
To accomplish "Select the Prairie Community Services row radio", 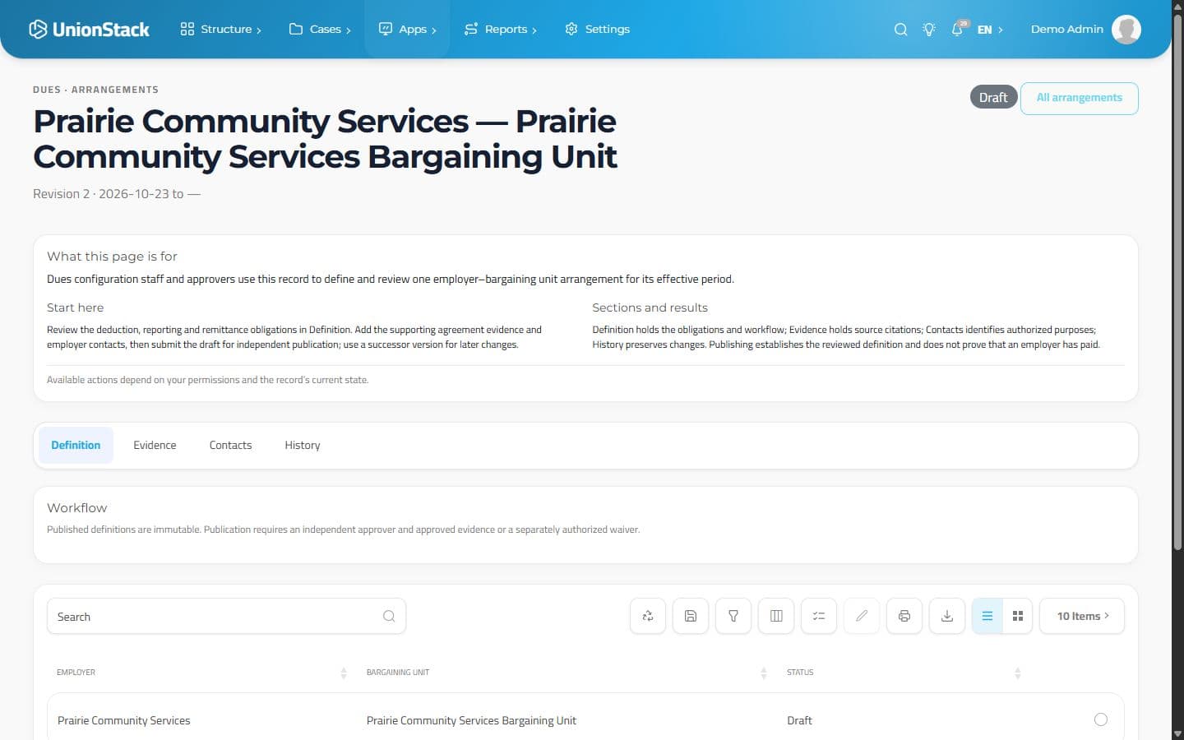I will coord(1101,719).
